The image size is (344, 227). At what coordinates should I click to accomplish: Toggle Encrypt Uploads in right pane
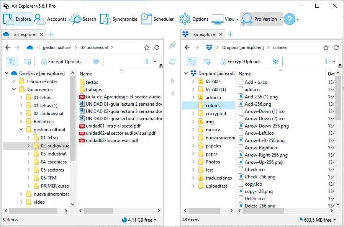(241, 62)
